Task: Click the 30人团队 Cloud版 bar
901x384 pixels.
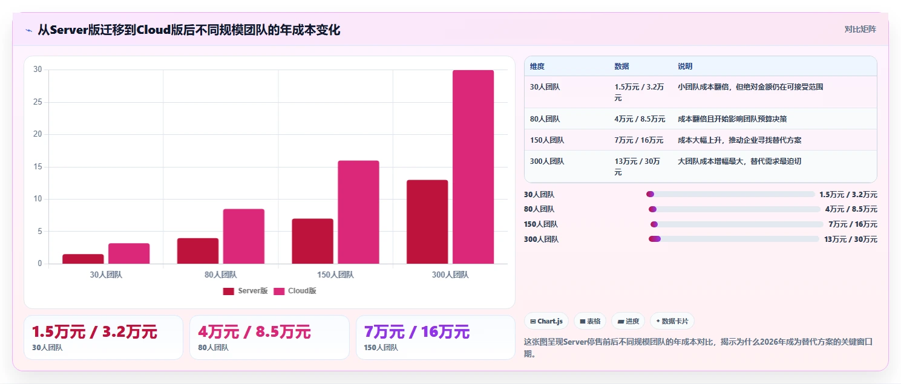Action: 129,253
